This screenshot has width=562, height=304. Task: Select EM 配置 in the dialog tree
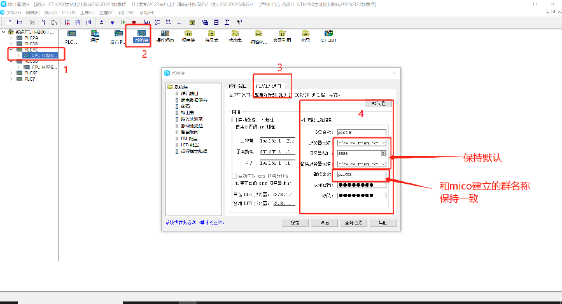pos(189,139)
